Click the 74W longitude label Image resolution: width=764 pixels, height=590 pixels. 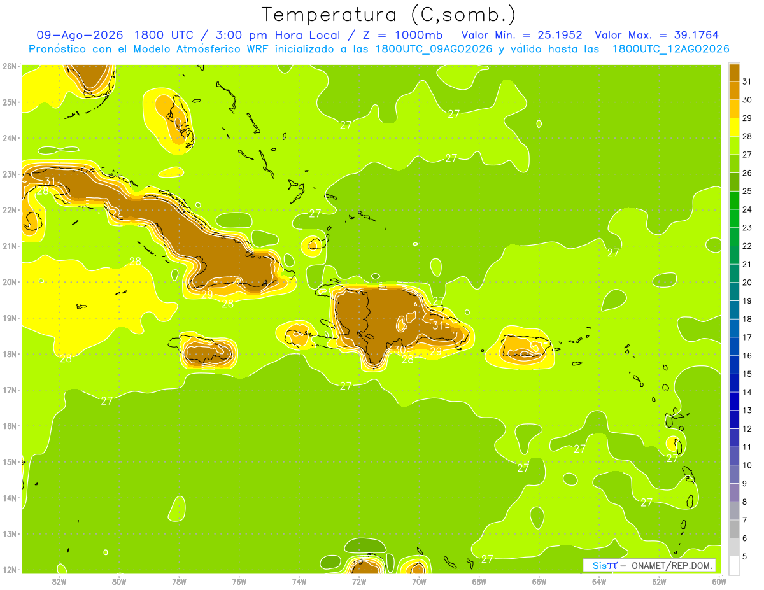coord(299,581)
